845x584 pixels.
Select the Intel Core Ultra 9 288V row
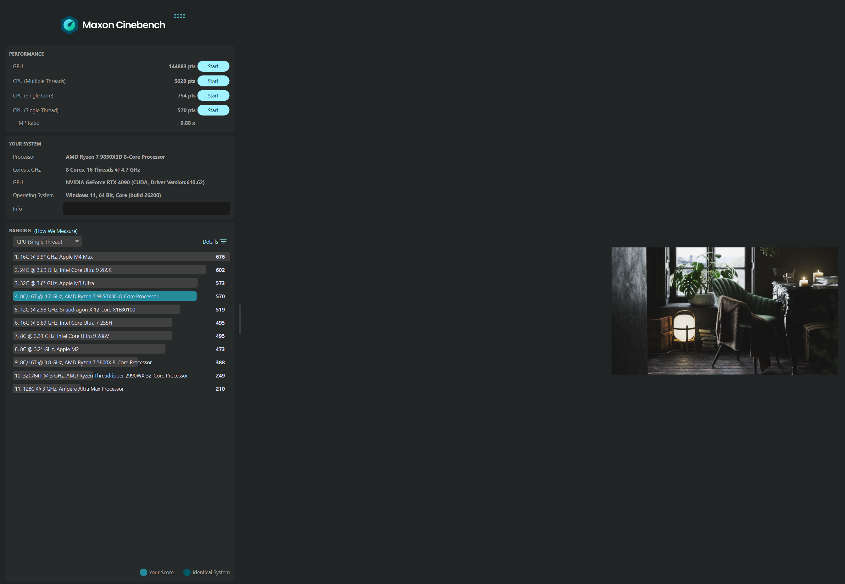[121, 336]
